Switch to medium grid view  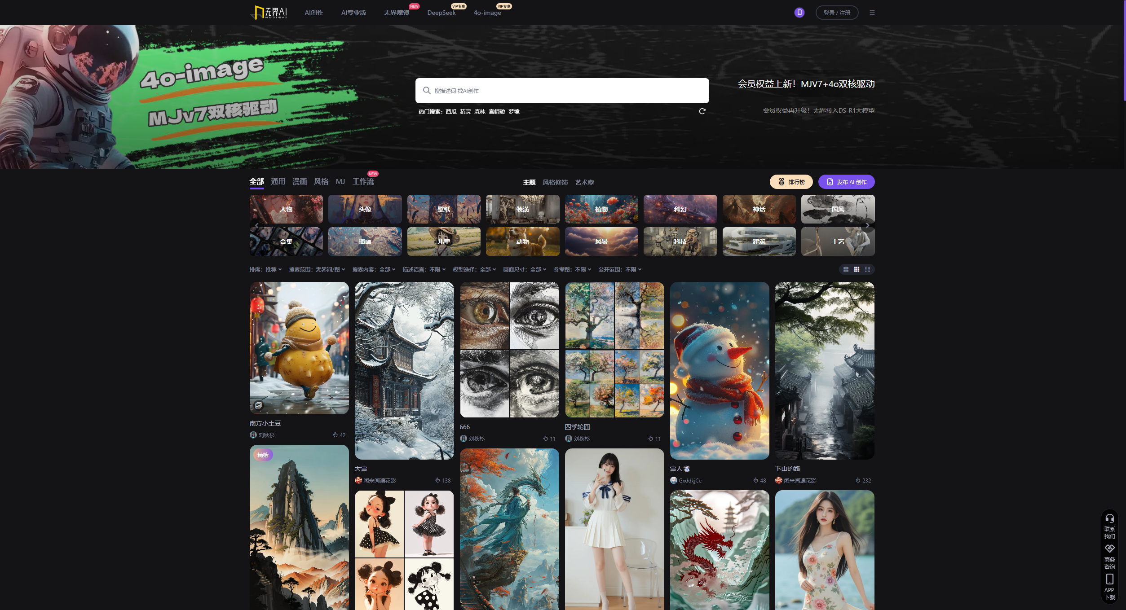click(857, 269)
